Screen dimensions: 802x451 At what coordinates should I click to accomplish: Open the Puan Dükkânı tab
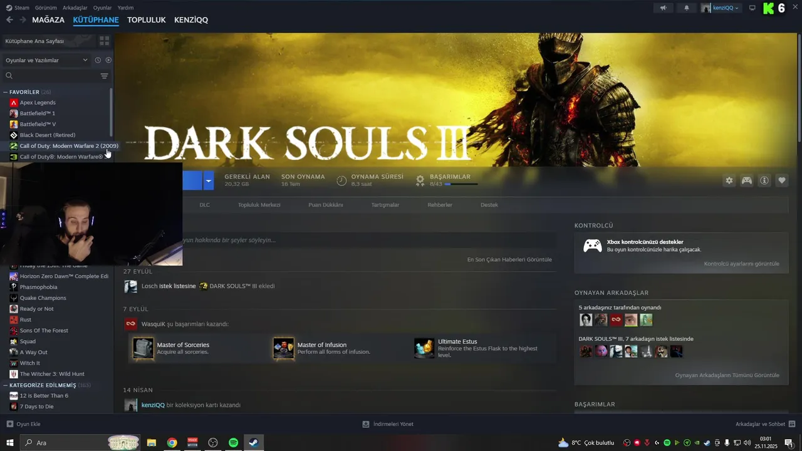325,205
